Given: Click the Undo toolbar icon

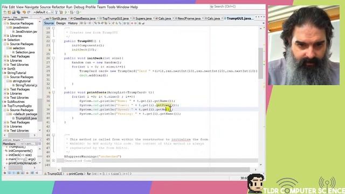Looking at the screenshot, I should click(x=24, y=12).
